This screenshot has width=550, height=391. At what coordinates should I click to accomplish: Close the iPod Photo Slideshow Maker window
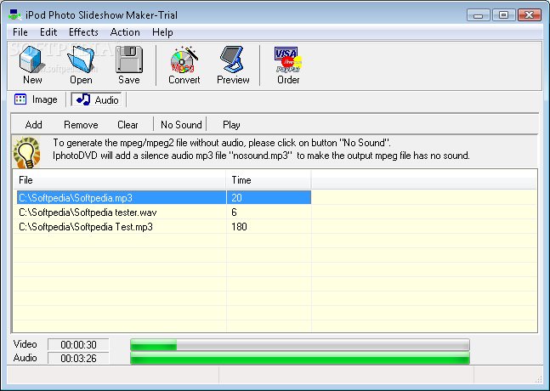coord(530,15)
